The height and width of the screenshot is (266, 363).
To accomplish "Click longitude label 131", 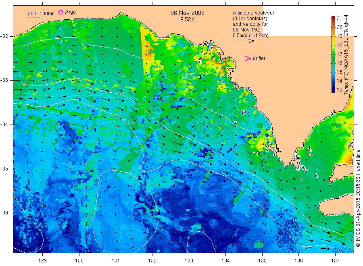I will tap(116, 261).
